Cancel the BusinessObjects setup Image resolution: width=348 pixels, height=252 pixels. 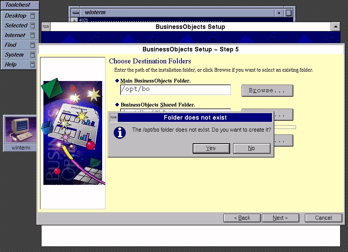[323, 218]
